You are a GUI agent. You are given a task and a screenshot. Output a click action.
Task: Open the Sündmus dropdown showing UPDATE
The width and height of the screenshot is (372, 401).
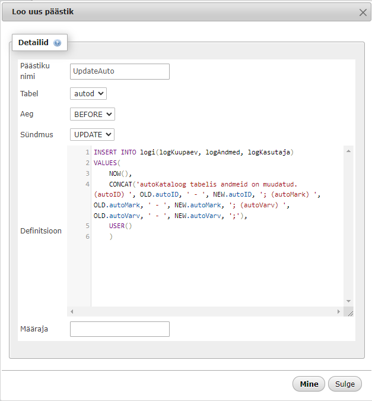click(x=92, y=134)
